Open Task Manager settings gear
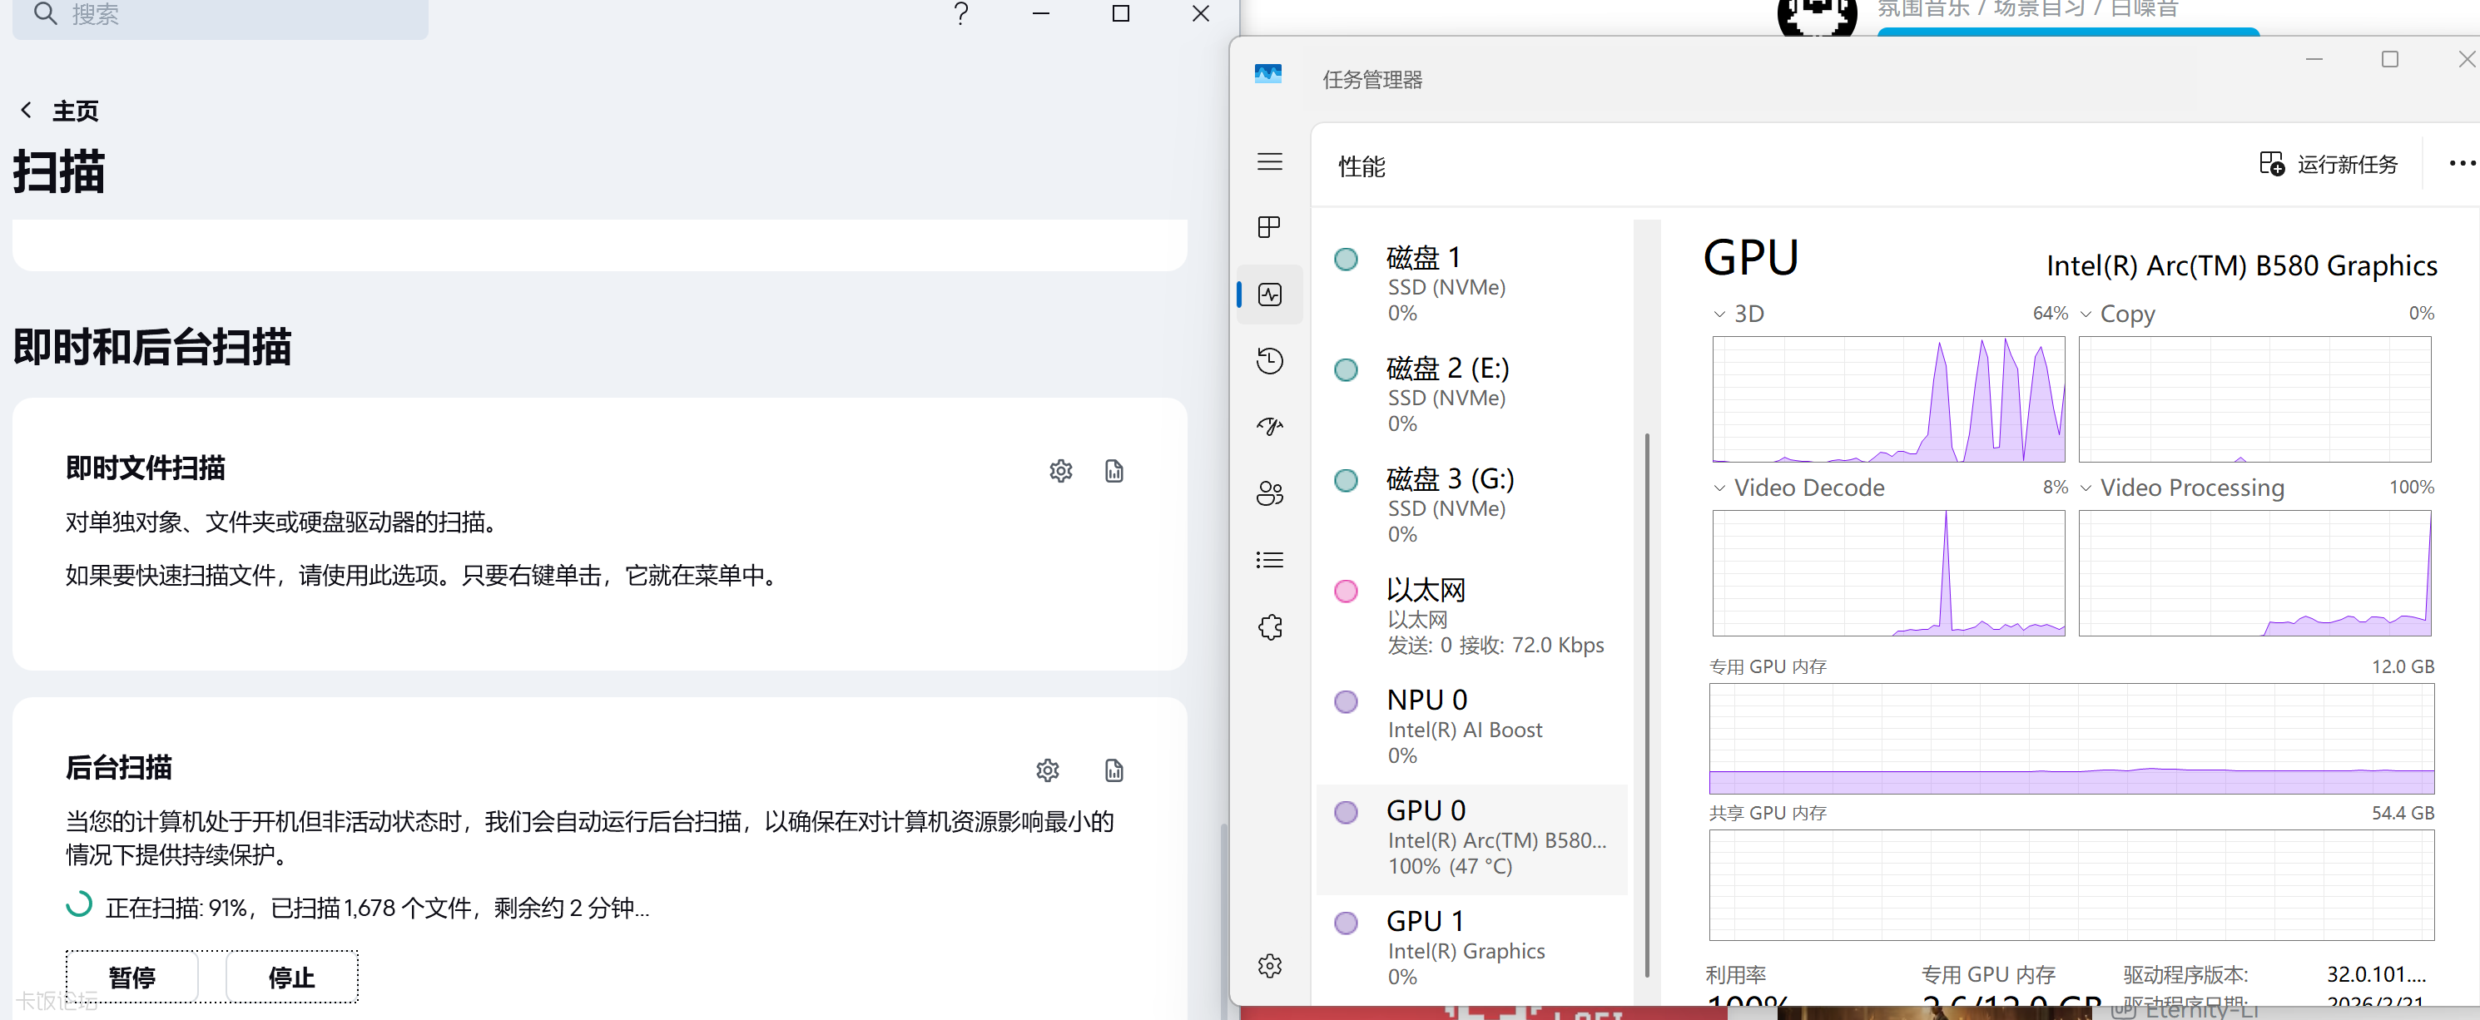 pos(1270,965)
